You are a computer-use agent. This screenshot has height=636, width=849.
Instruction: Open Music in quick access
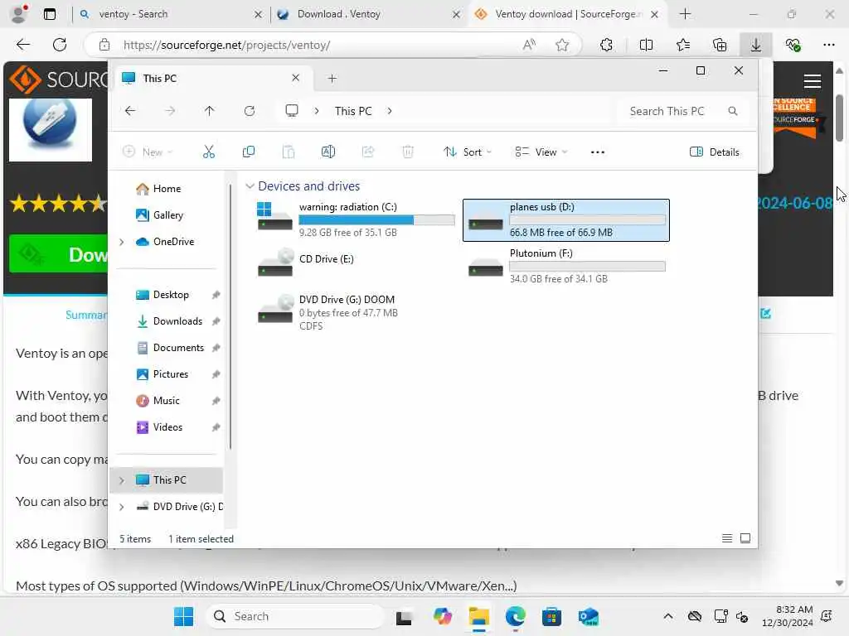(x=166, y=401)
